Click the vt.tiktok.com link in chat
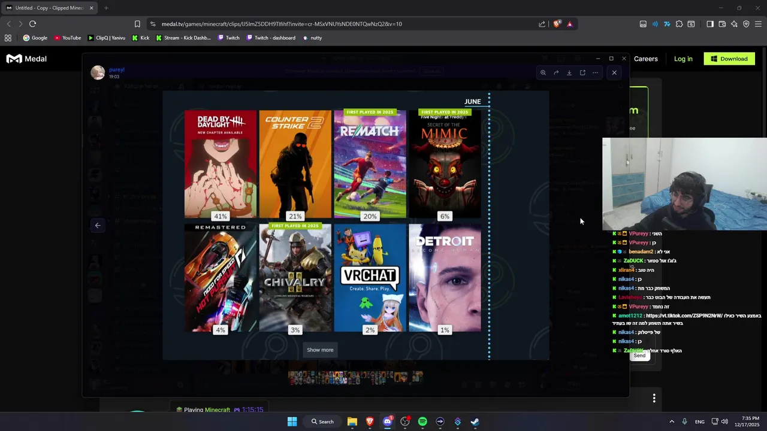767x431 pixels. (x=685, y=315)
